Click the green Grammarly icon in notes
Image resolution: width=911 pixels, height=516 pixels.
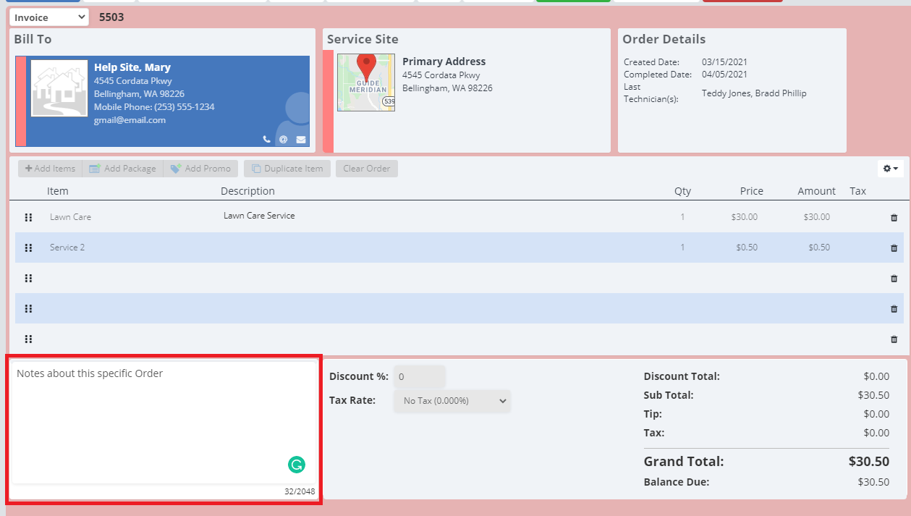pos(296,465)
